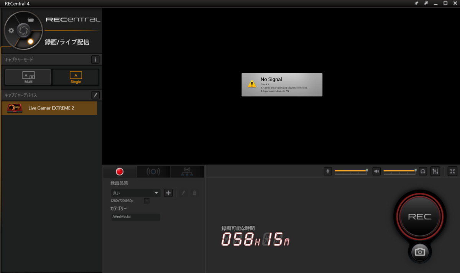Open the settings gear in the circular menu
Image resolution: width=460 pixels, height=273 pixels.
coord(11,31)
